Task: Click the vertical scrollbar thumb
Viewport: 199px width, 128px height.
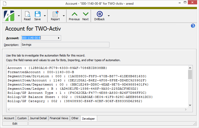Action: click(190, 75)
